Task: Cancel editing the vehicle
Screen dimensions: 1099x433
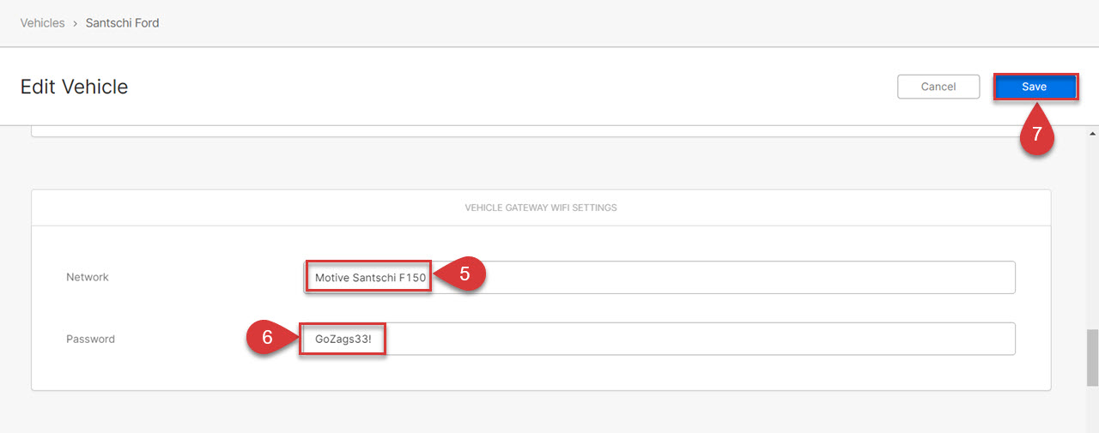Action: pos(938,87)
